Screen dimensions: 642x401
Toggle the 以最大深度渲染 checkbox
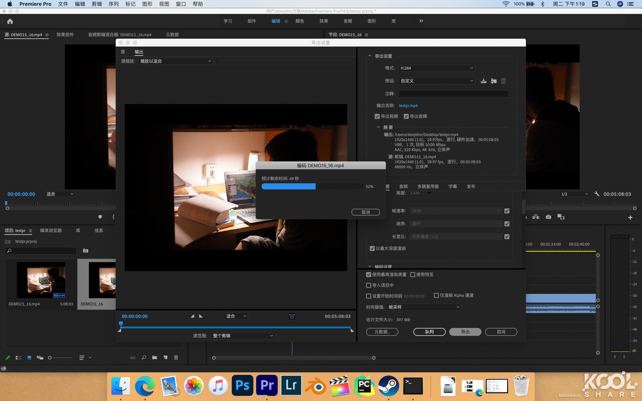[372, 248]
